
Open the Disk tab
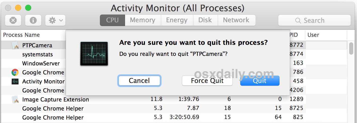pyautogui.click(x=205, y=20)
